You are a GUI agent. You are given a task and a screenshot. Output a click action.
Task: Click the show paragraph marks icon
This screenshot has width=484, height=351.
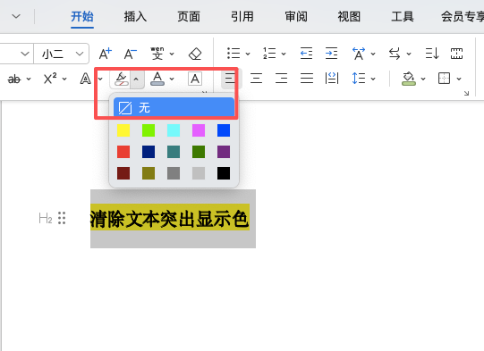tap(456, 54)
